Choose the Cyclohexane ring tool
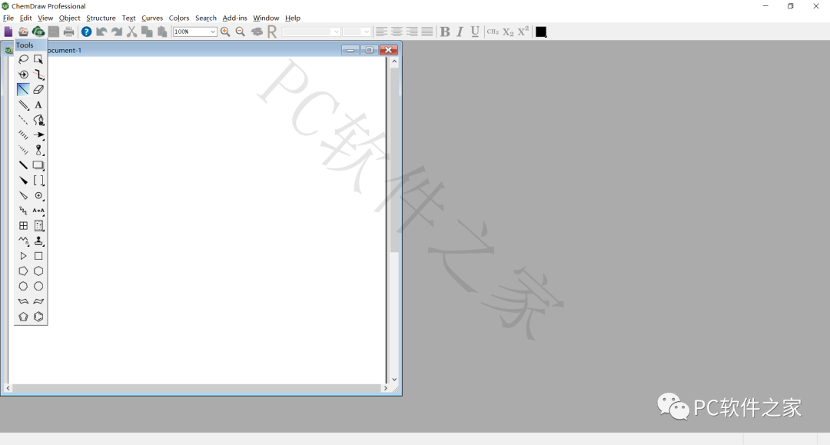The image size is (830, 445). pos(38,271)
